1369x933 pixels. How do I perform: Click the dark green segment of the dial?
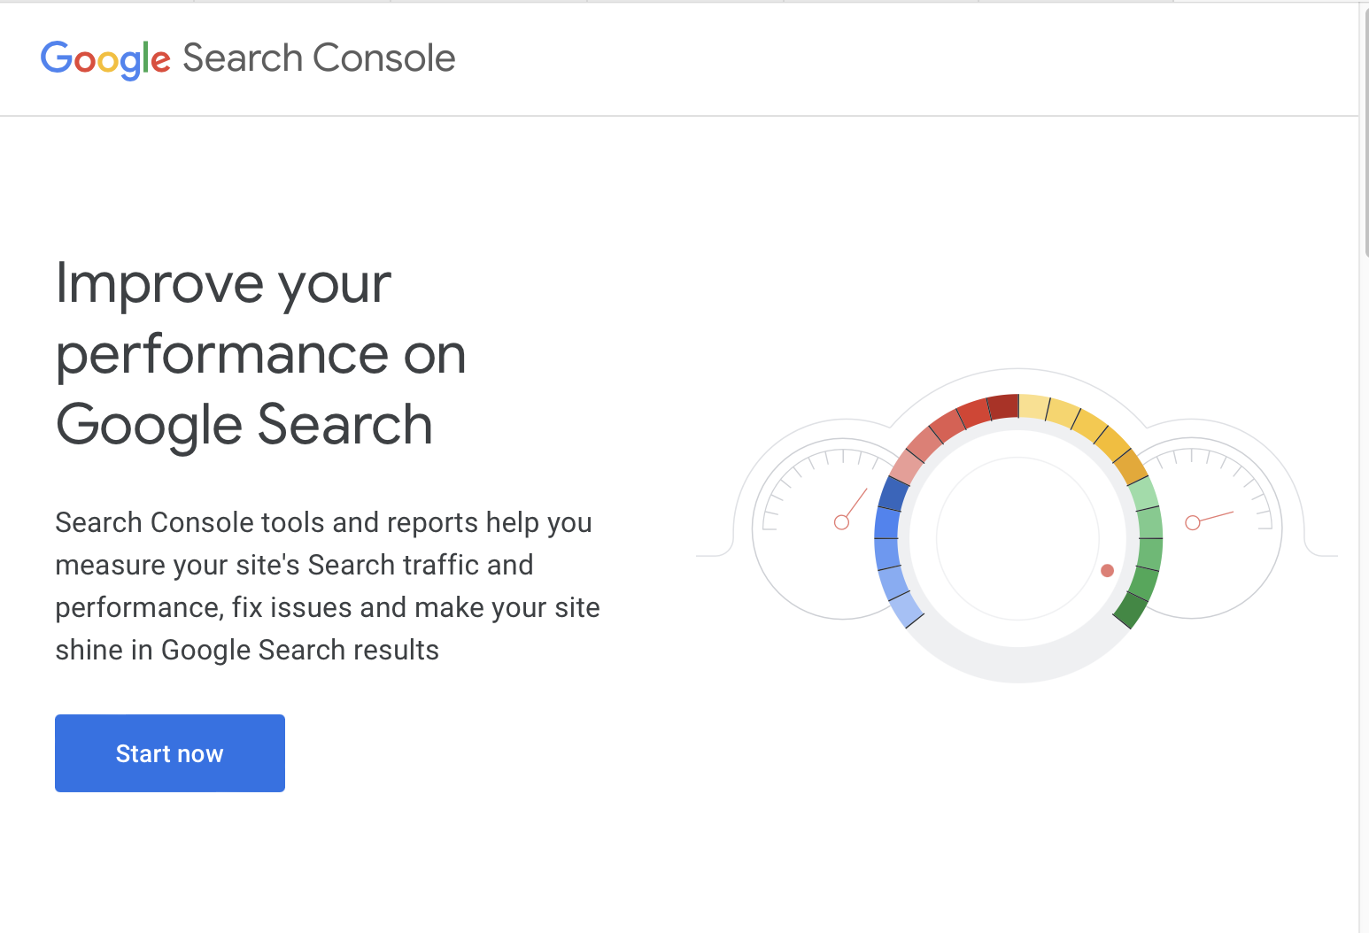tap(1130, 609)
